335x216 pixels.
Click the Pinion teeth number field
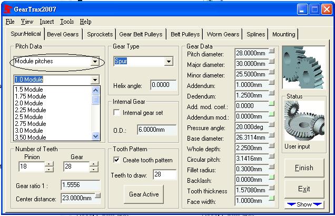pyautogui.click(x=32, y=166)
